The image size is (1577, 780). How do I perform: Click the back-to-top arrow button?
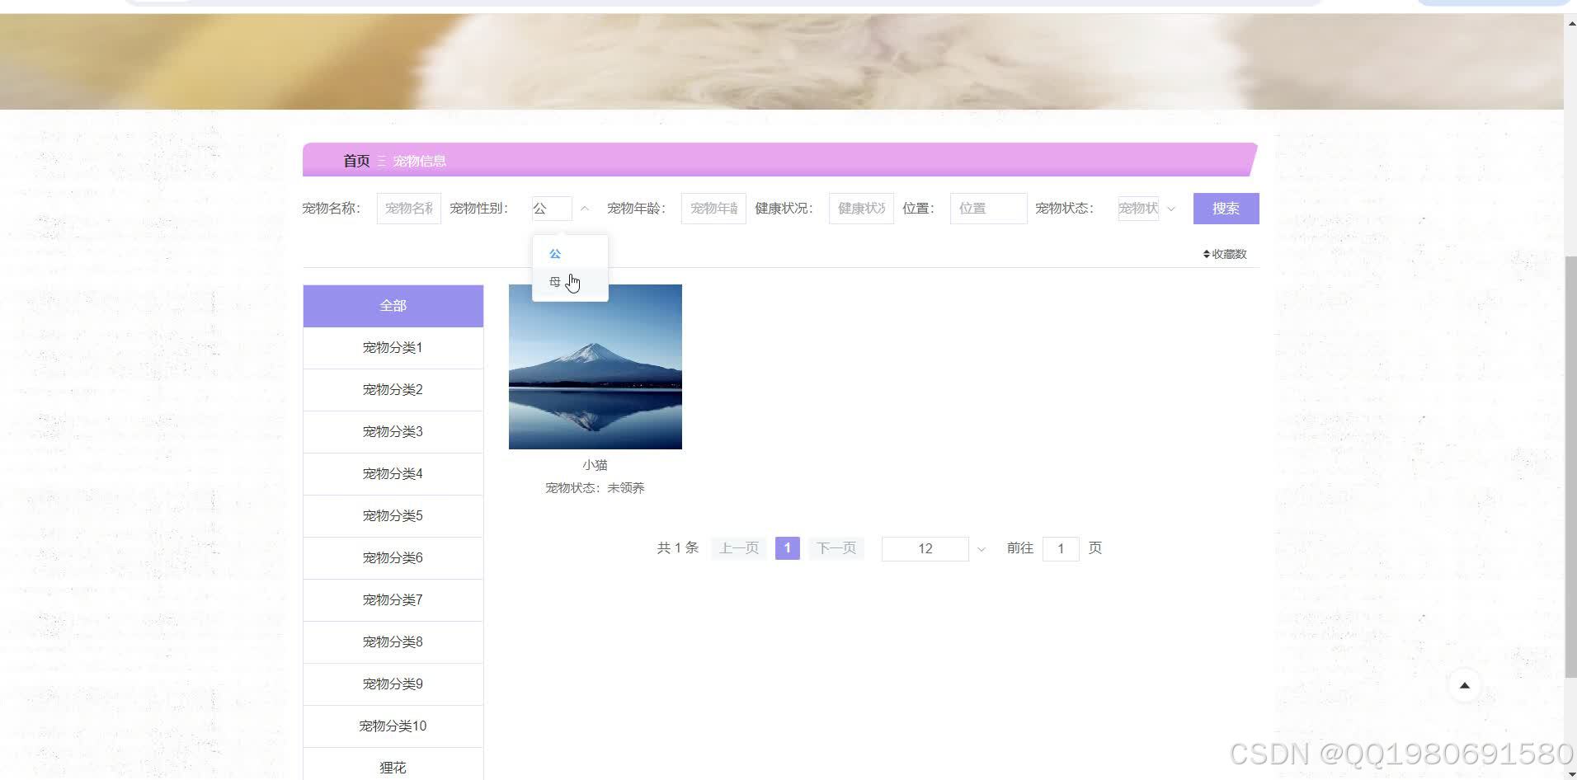tap(1463, 685)
